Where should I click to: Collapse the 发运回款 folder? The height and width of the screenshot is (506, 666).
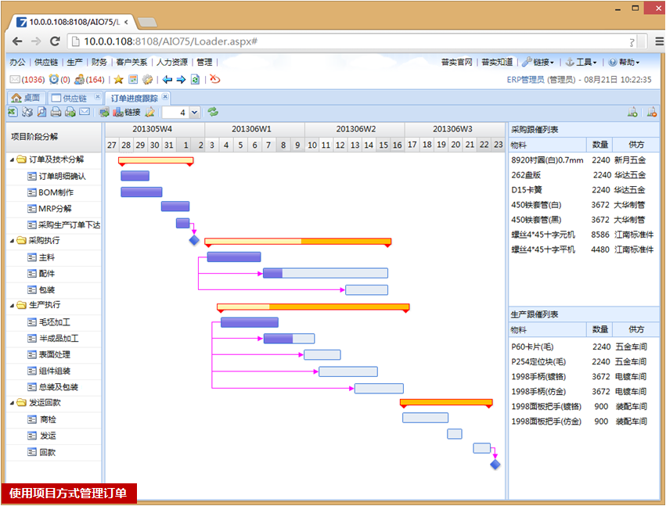tap(12, 403)
